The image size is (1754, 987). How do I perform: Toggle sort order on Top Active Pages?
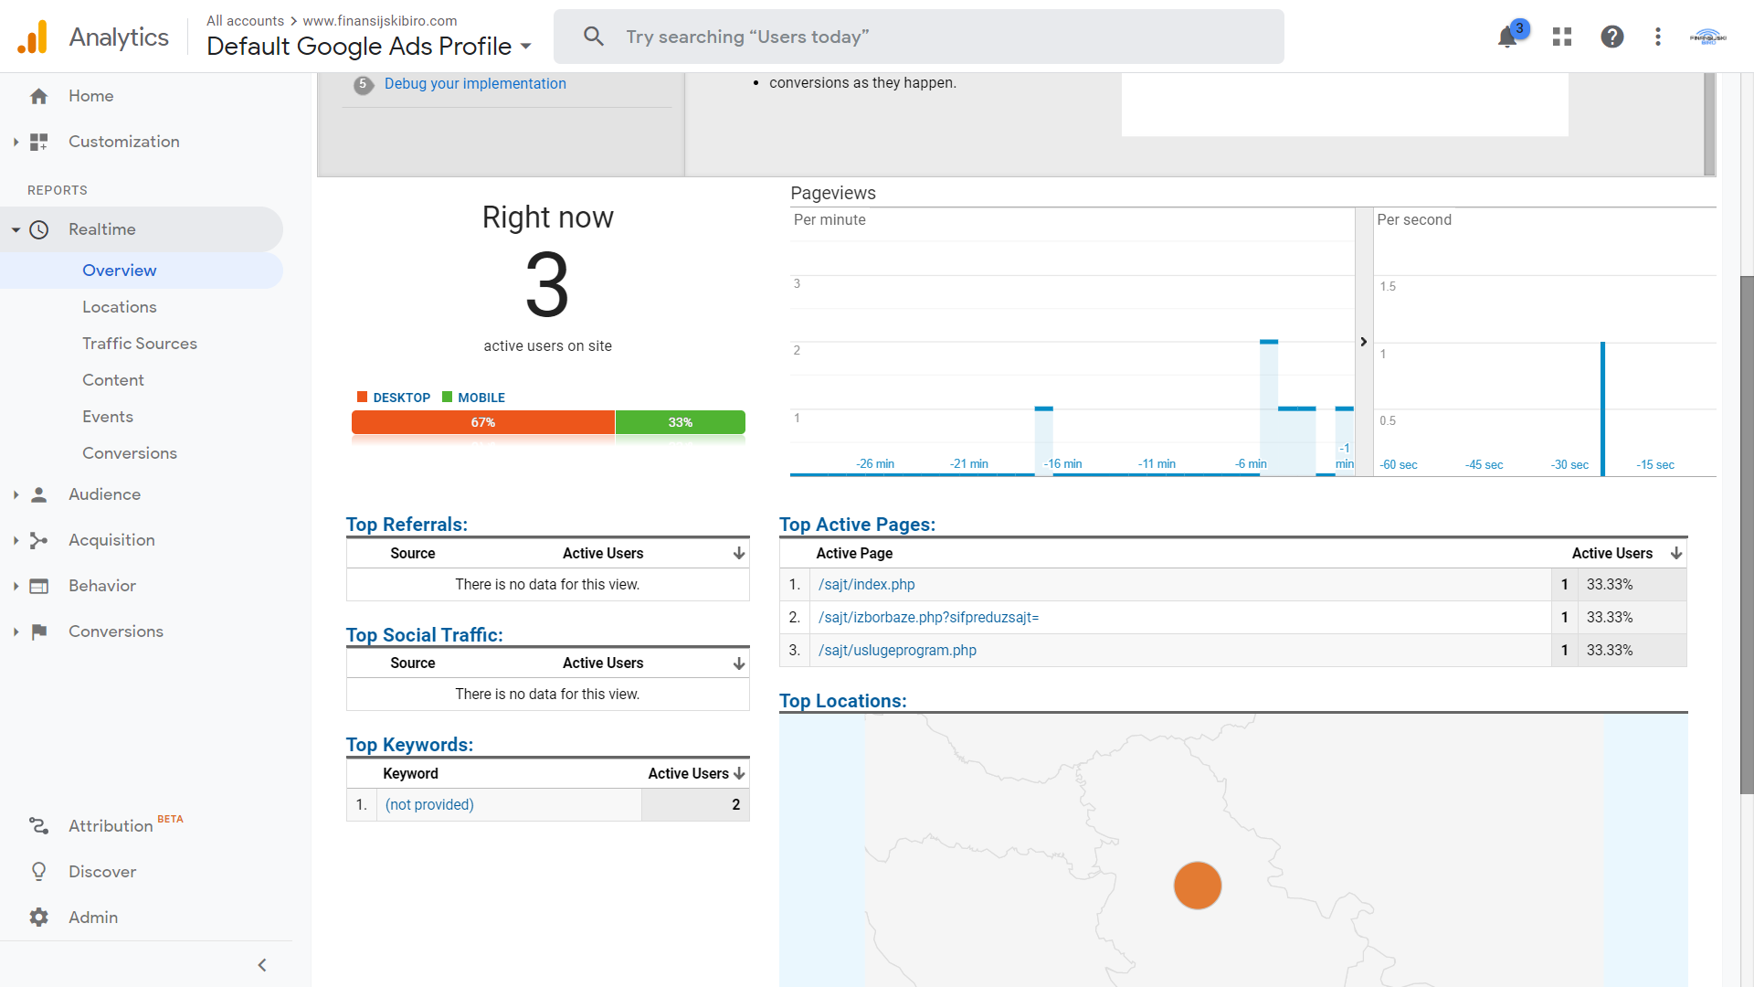(x=1676, y=553)
